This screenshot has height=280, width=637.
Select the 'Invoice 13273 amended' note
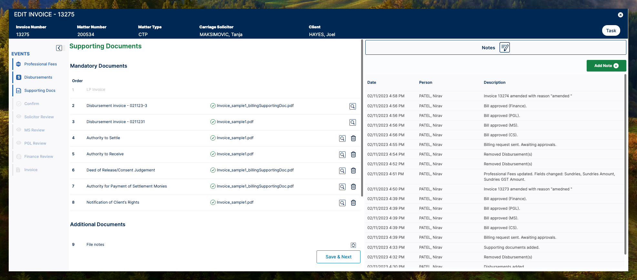tap(495, 189)
